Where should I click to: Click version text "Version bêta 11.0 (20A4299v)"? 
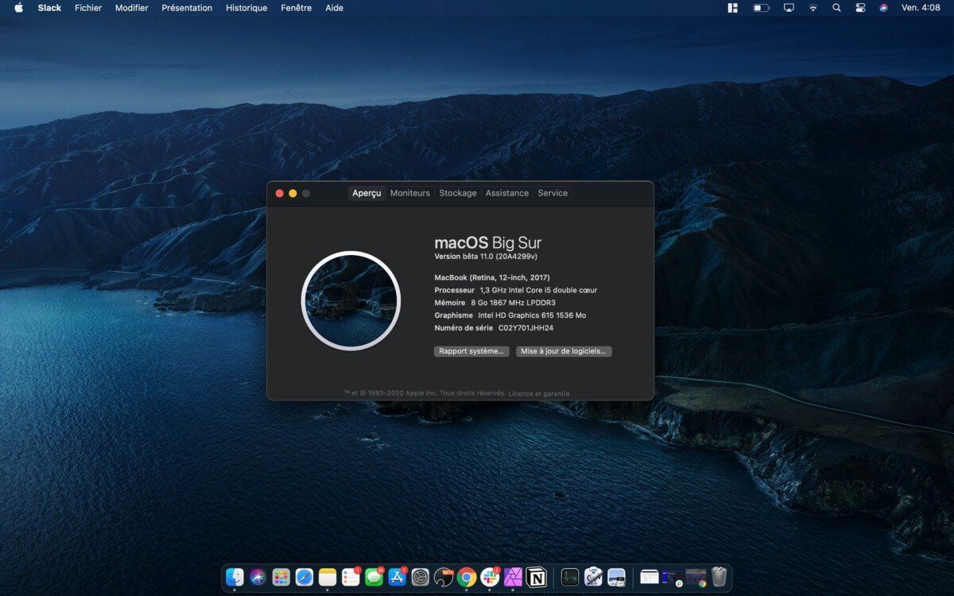point(486,257)
